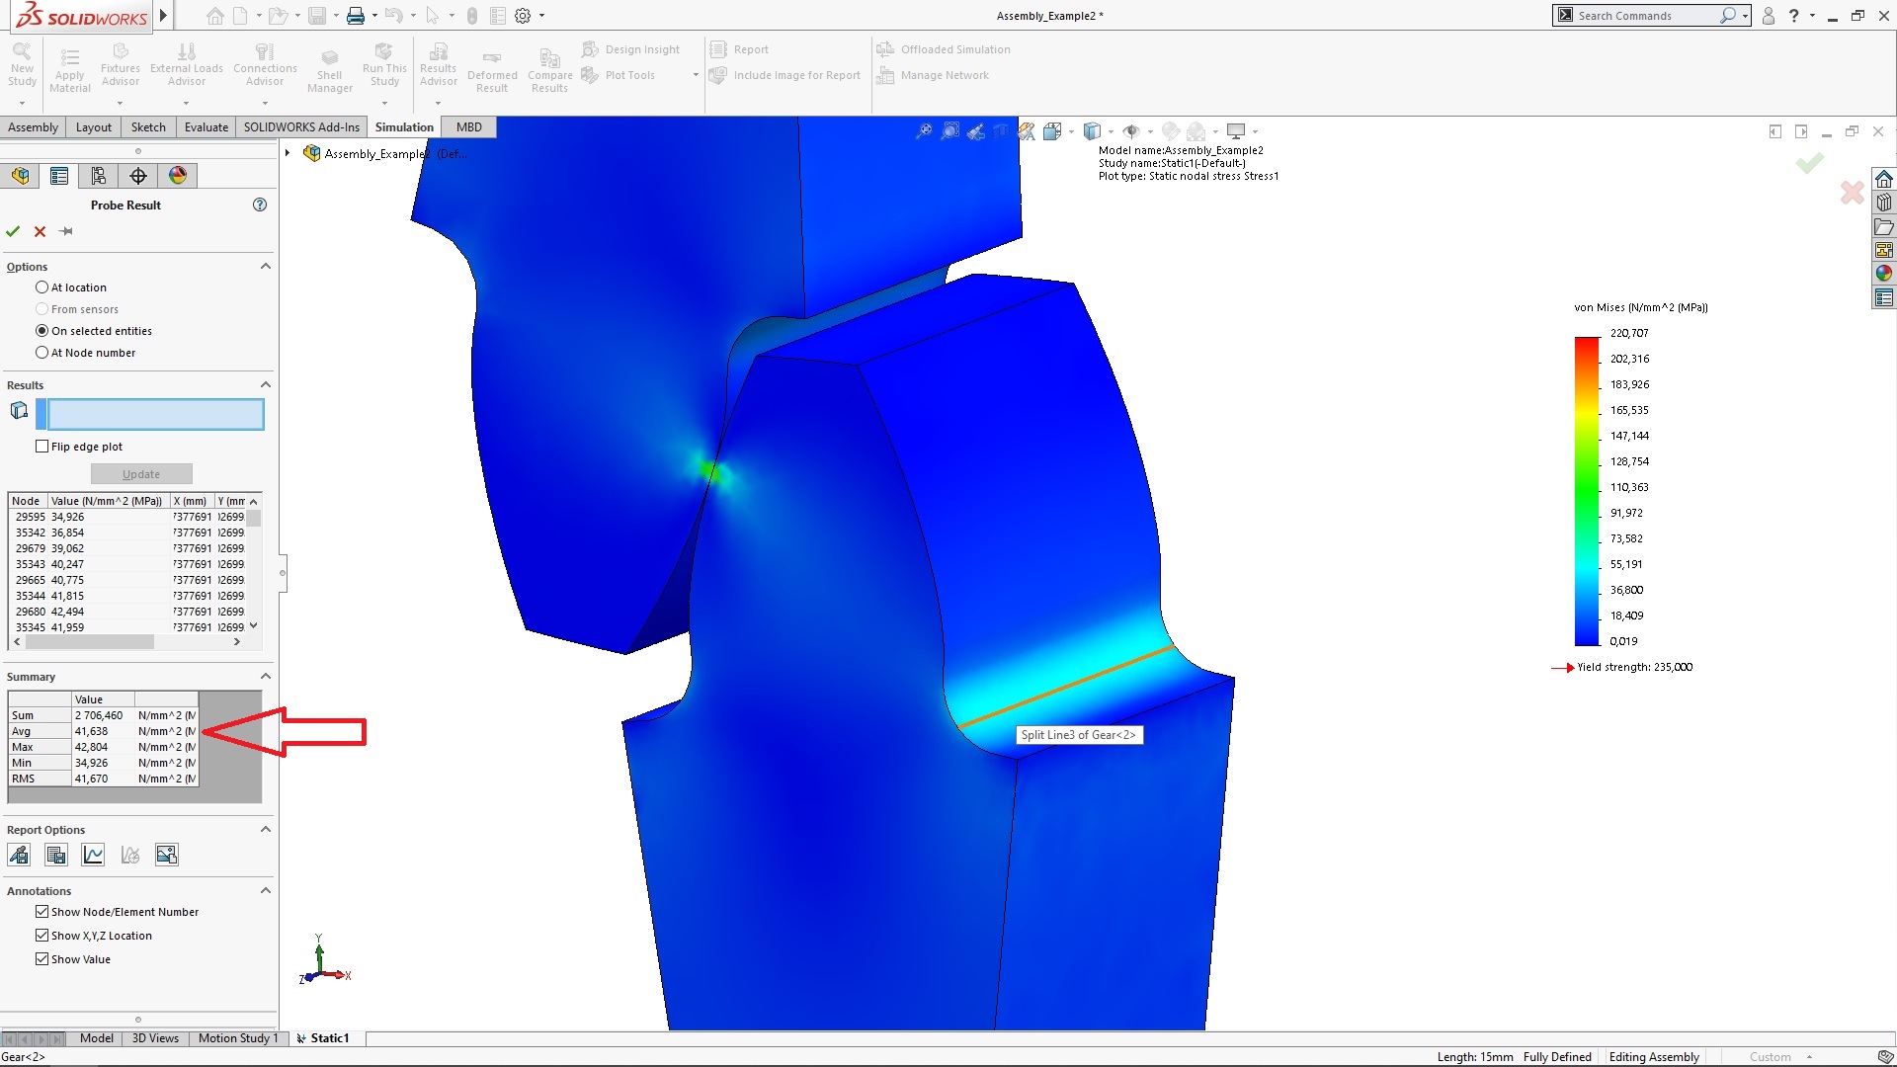1897x1067 pixels.
Task: Toggle 'Show Value' annotation checkbox
Action: point(41,959)
